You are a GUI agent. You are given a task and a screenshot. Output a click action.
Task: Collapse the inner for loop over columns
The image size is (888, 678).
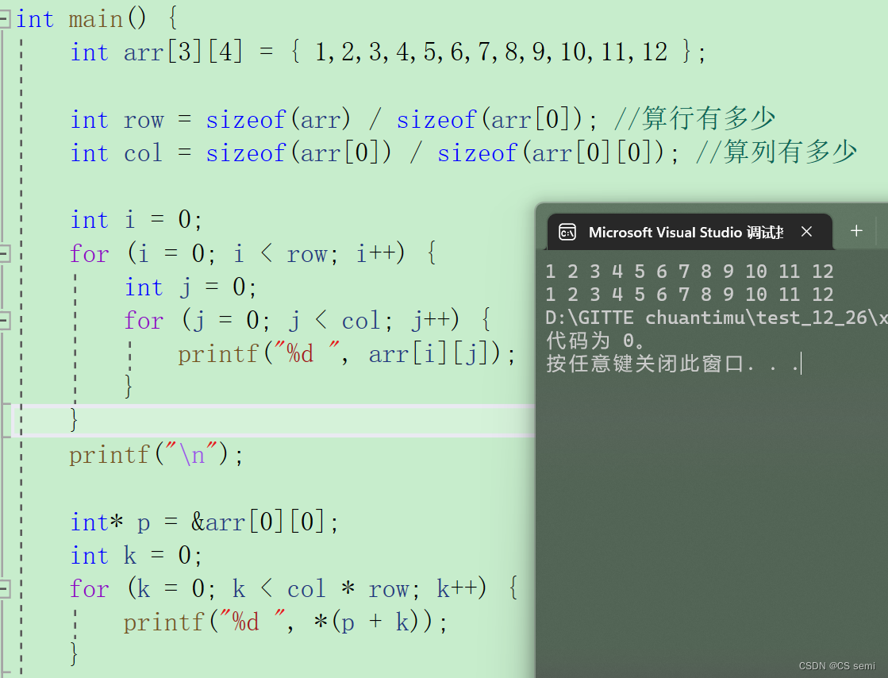pos(6,320)
